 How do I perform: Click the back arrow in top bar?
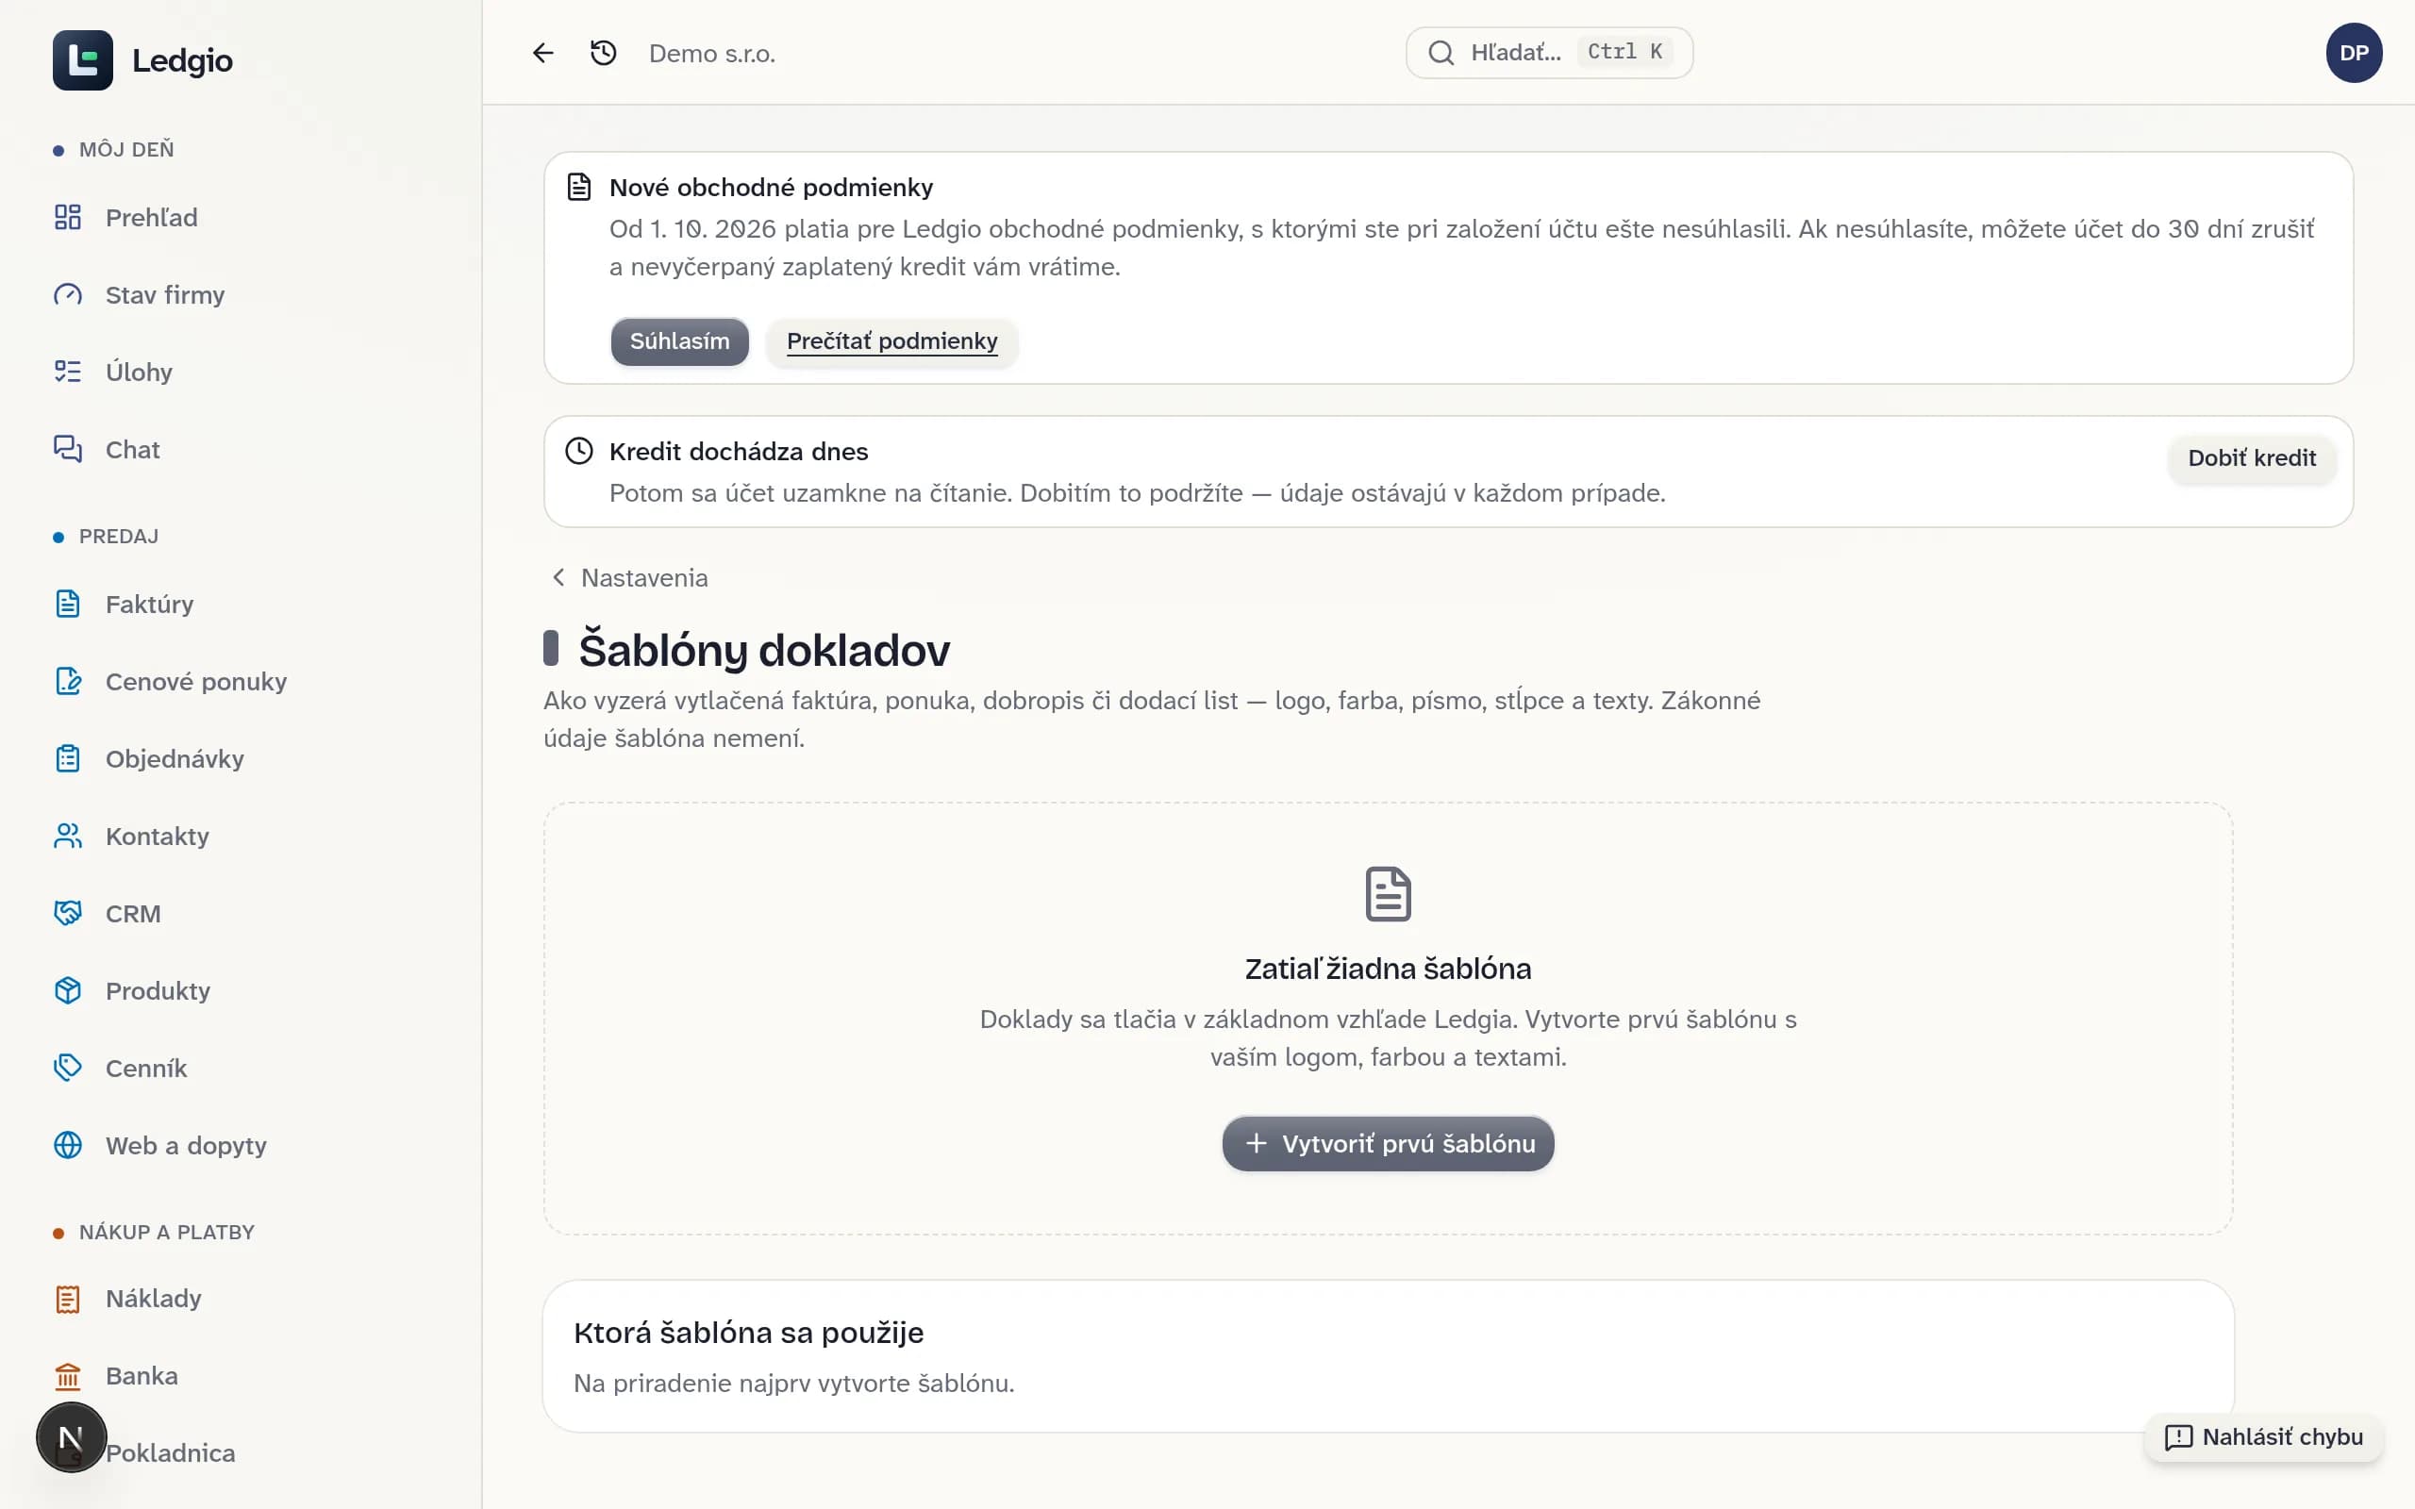[542, 53]
